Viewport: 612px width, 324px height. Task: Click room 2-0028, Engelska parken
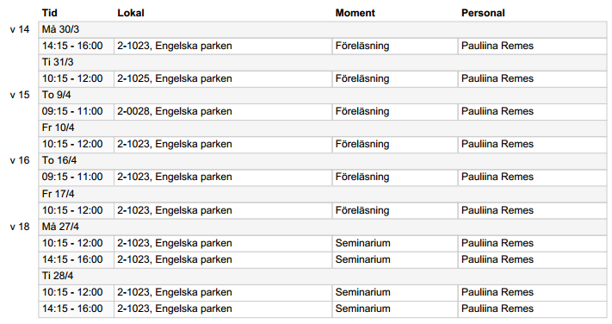(x=175, y=111)
